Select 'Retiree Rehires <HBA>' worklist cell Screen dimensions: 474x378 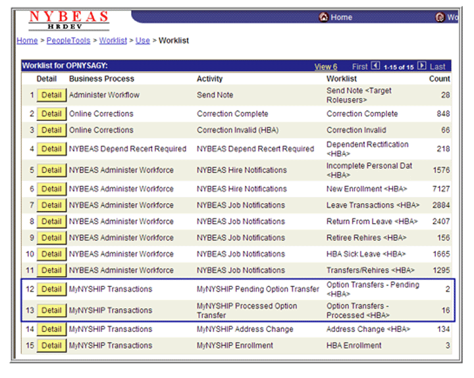click(367, 238)
